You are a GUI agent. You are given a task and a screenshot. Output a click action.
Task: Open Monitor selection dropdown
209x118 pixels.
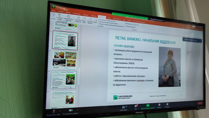[x=138, y=25]
